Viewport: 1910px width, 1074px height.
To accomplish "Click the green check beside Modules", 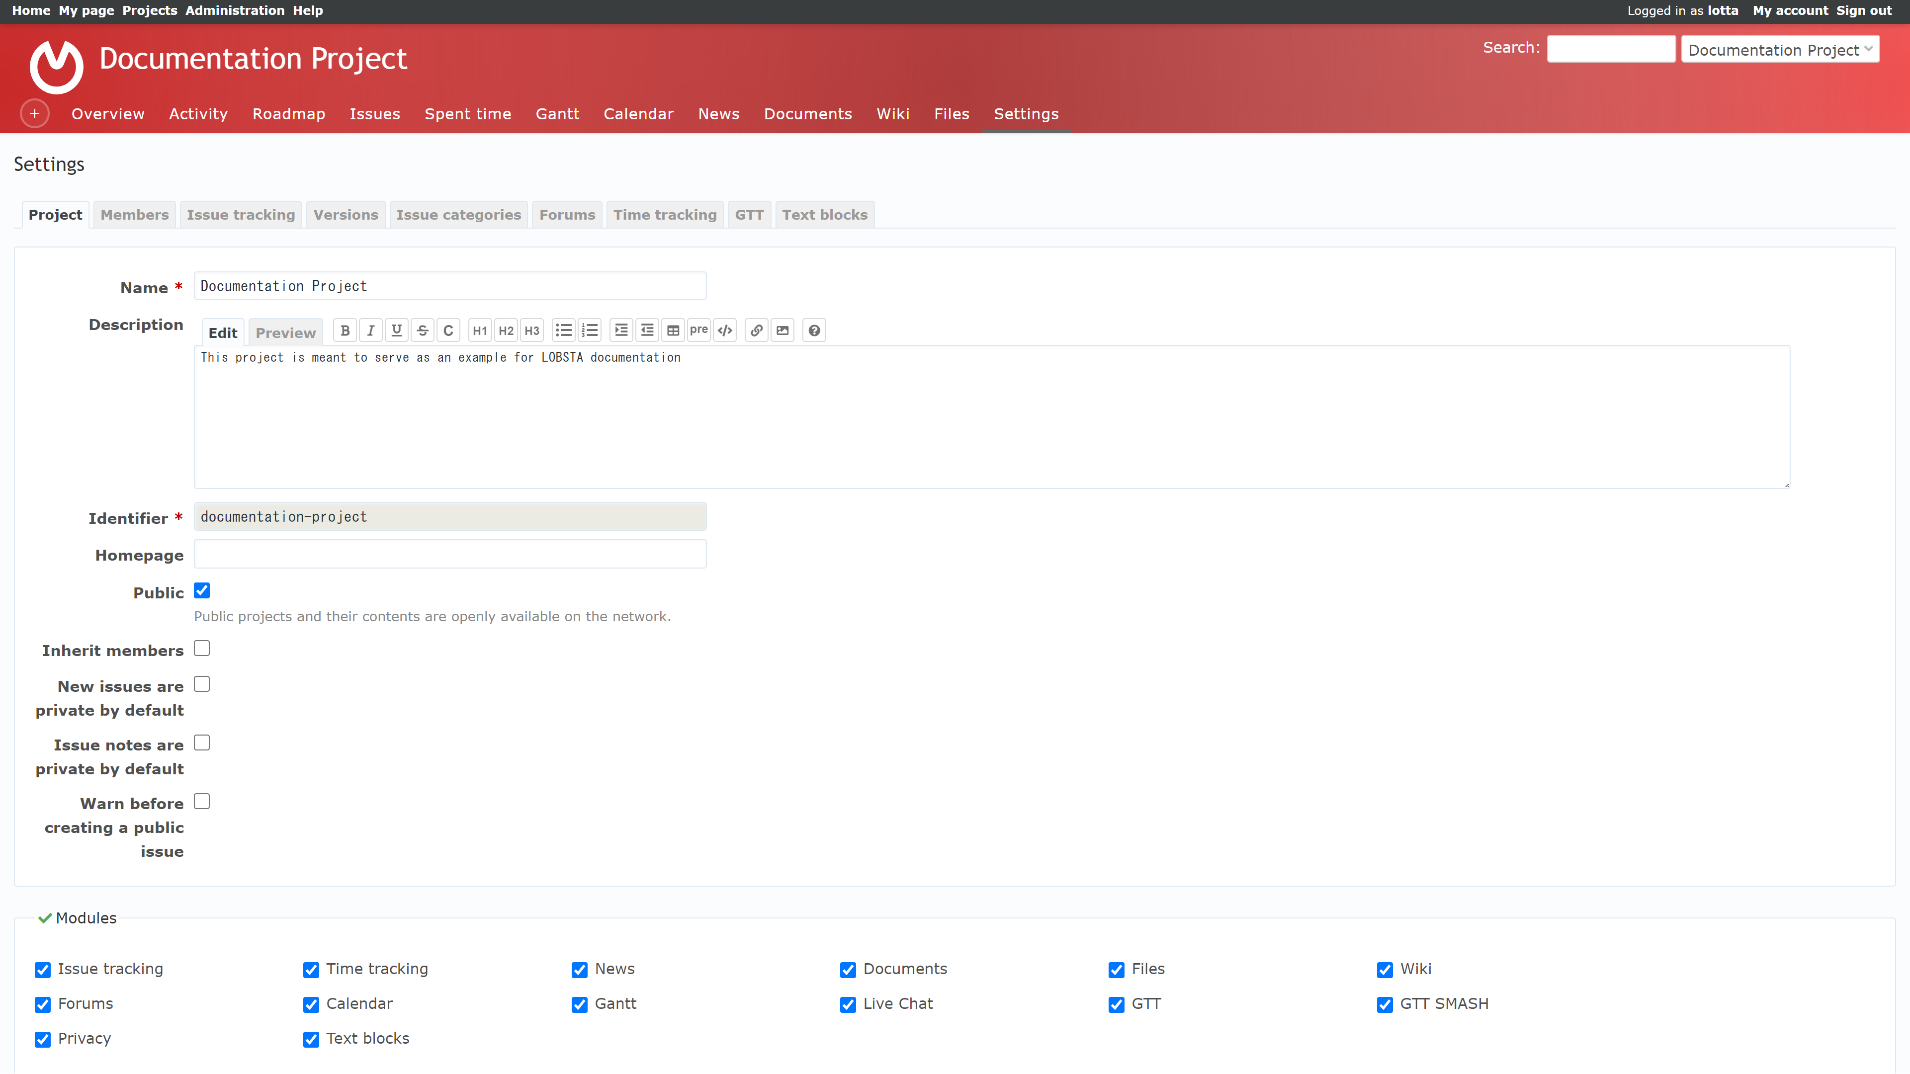I will [44, 918].
